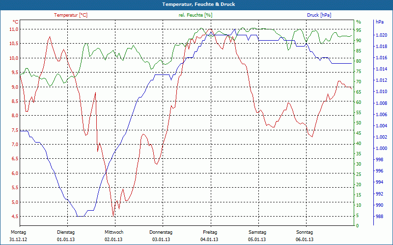The height and width of the screenshot is (245, 393).
Task: Click the '50' humidity axis value
Action: [x=359, y=123]
